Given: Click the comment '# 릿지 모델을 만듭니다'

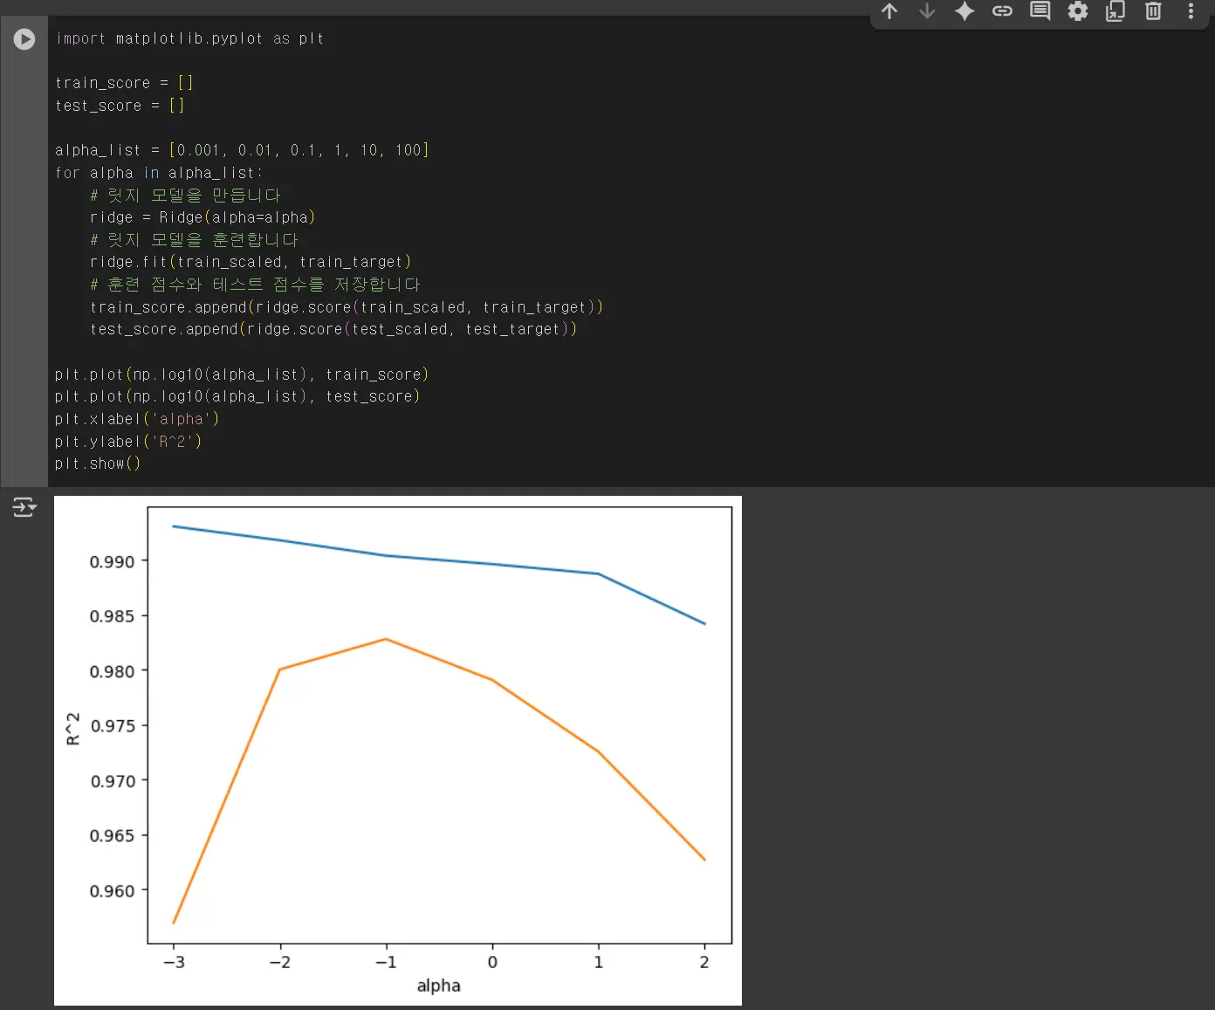Looking at the screenshot, I should coord(185,195).
